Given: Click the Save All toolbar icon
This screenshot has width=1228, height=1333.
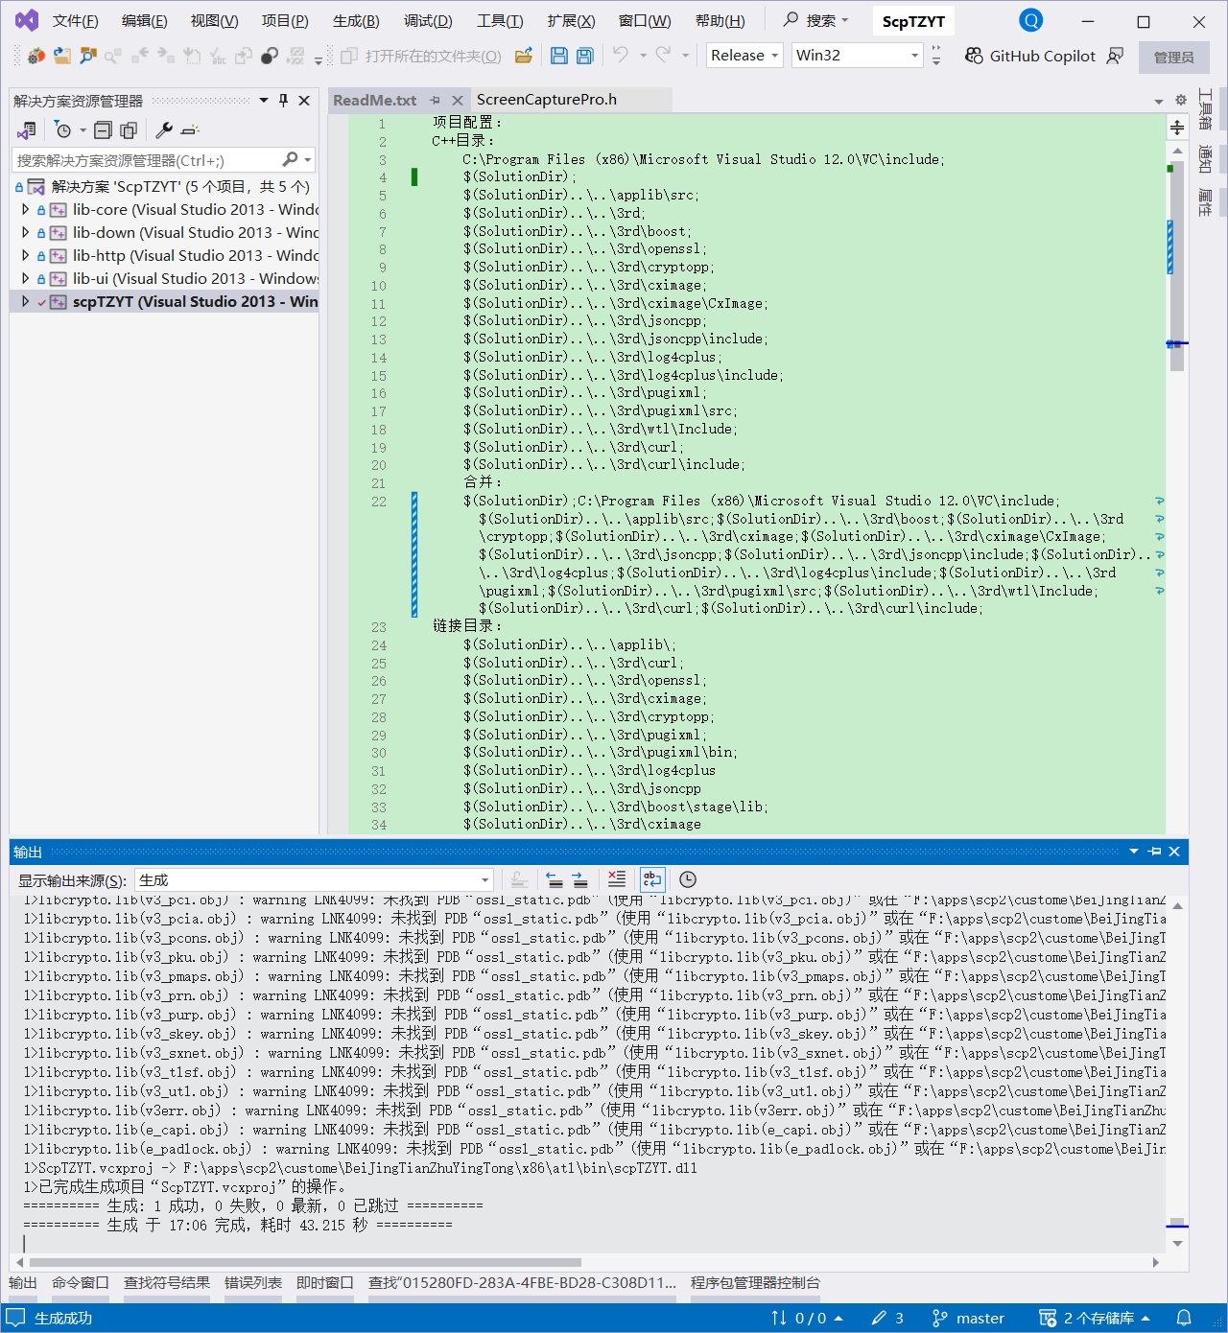Looking at the screenshot, I should point(585,56).
